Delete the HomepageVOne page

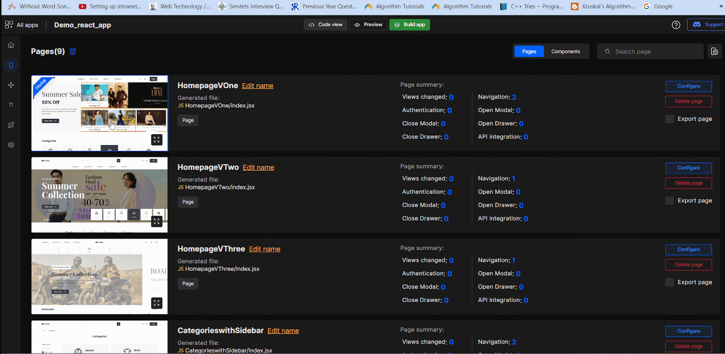pos(688,101)
